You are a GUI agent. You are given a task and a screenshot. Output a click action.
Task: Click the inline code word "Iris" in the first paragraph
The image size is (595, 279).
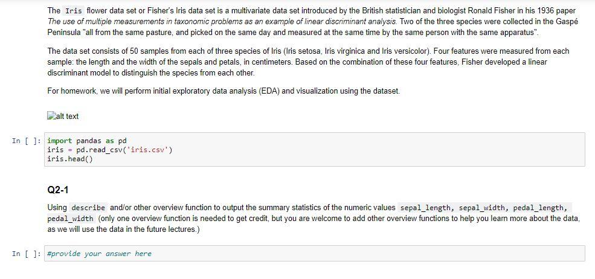tap(74, 11)
